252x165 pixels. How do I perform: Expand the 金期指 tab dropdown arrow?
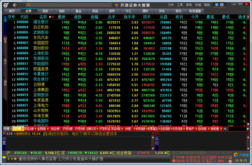[x=48, y=129]
